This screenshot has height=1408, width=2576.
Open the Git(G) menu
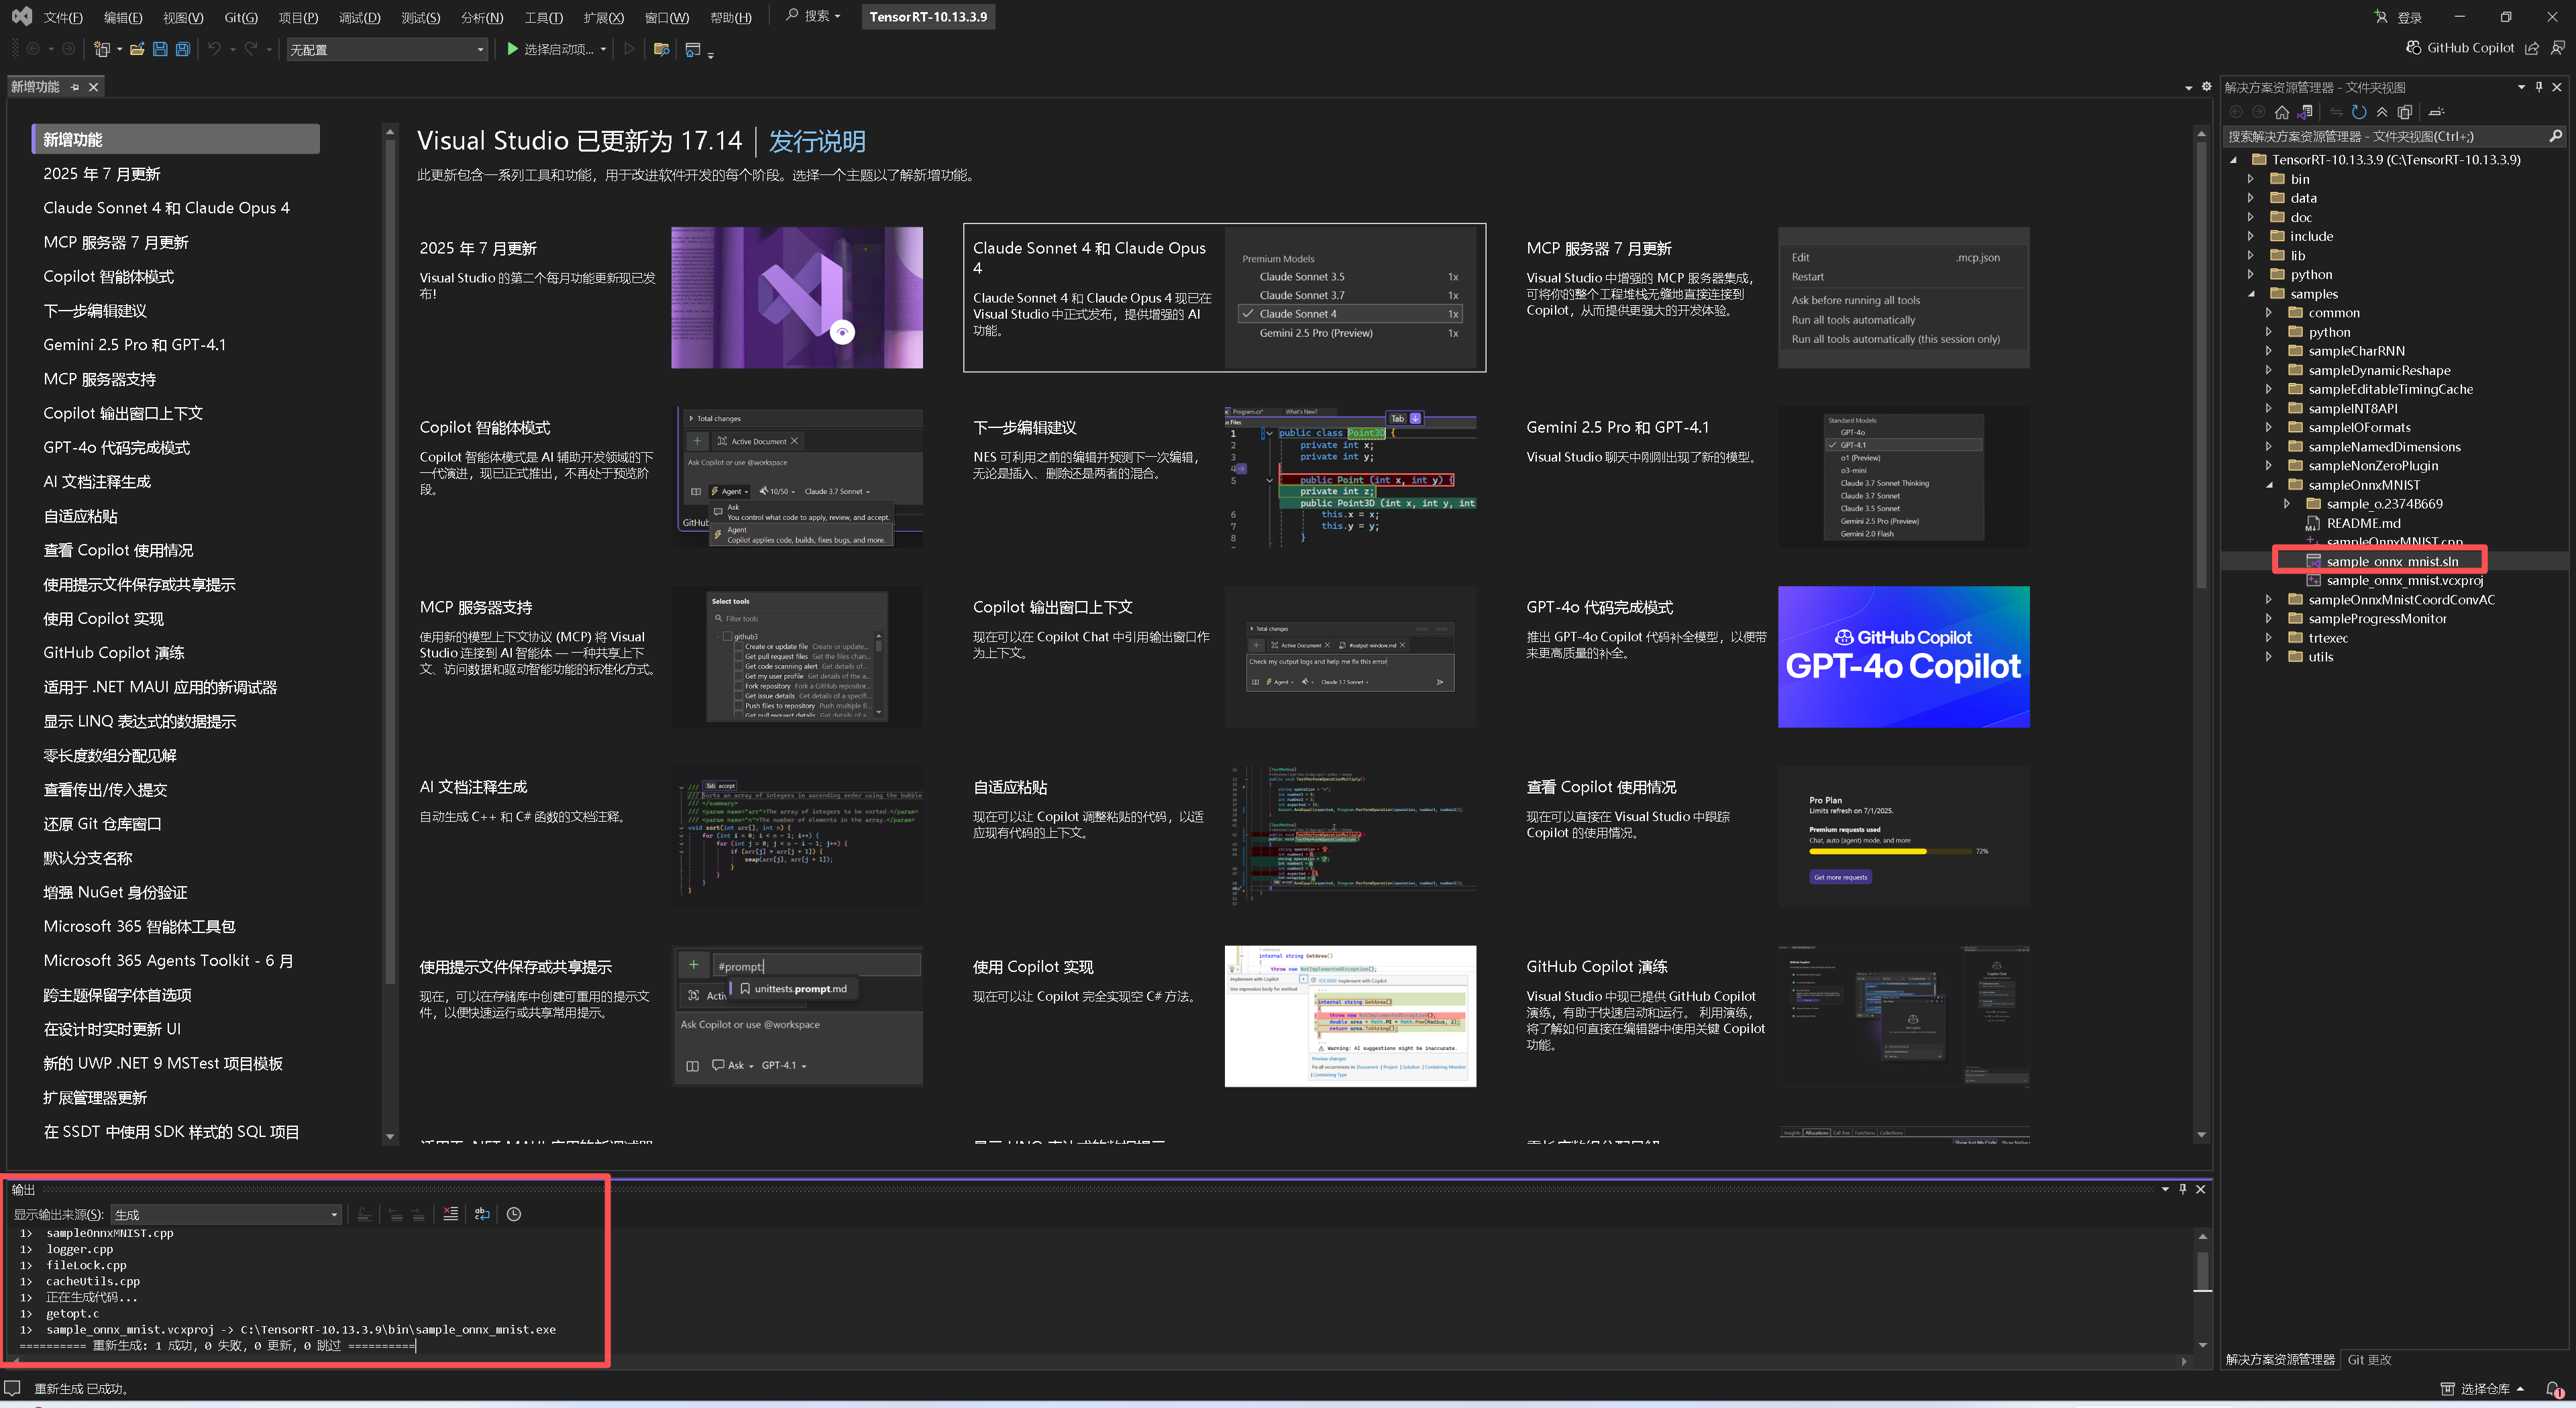click(x=241, y=17)
